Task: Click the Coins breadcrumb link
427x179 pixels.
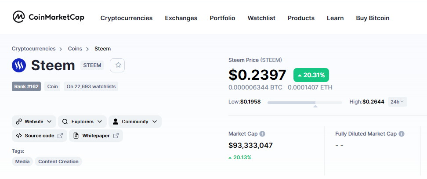Action: 75,49
